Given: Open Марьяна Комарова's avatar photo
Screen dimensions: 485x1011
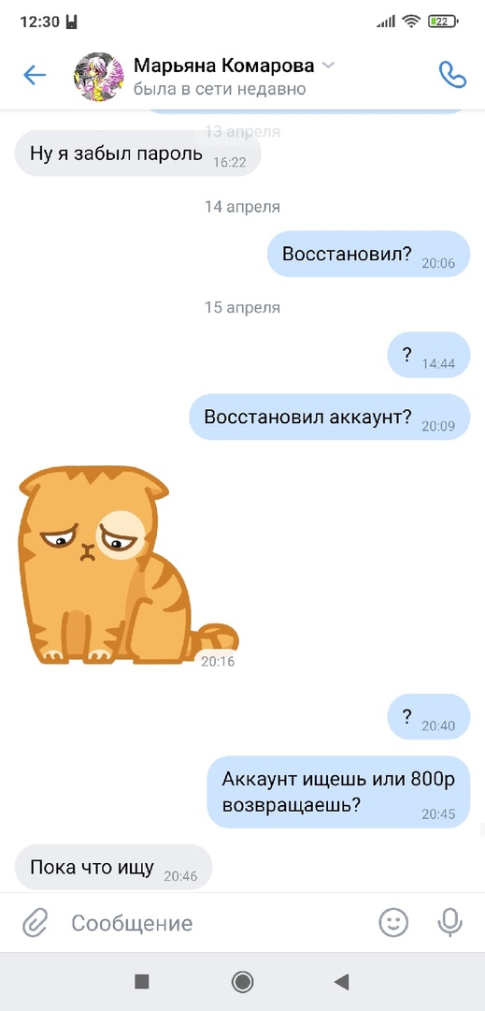Looking at the screenshot, I should tap(99, 76).
